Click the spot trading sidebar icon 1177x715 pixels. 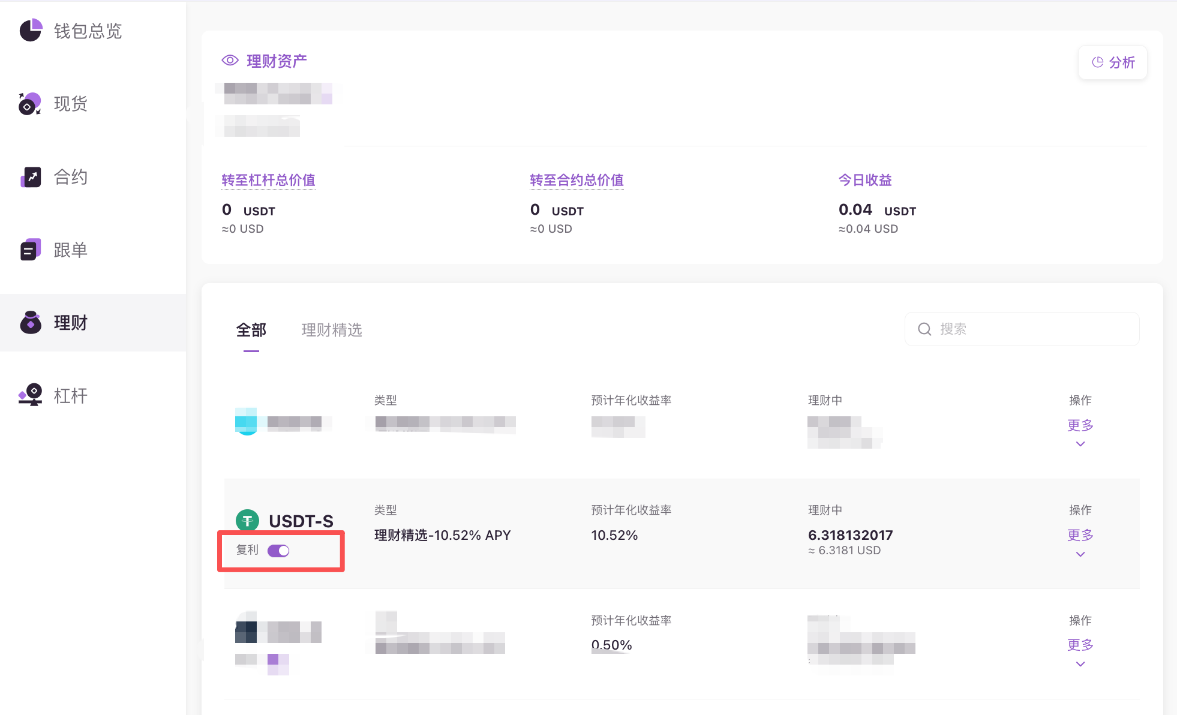coord(30,104)
